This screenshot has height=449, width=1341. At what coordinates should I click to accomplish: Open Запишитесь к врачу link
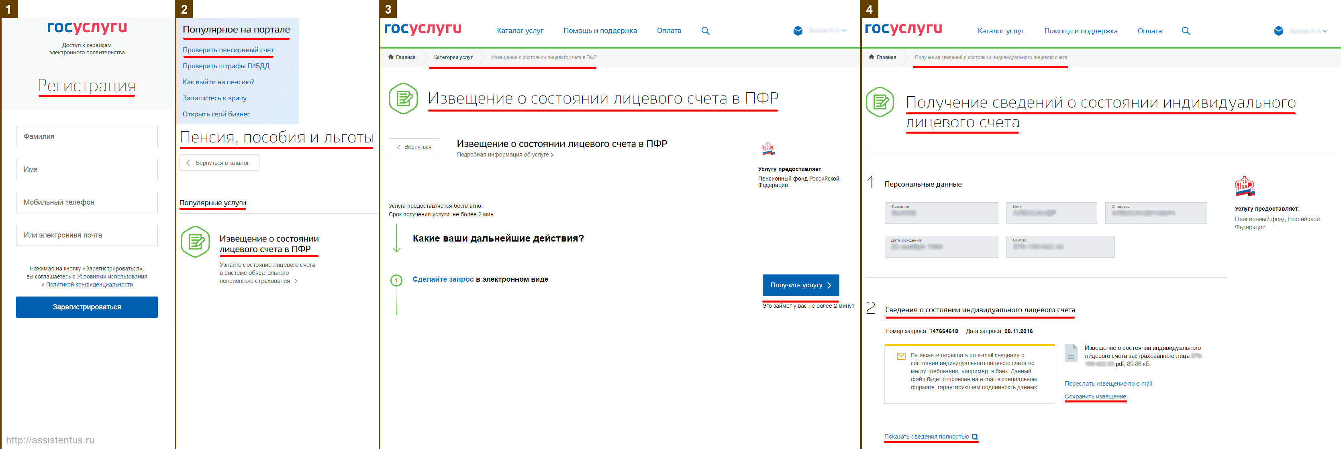[214, 98]
